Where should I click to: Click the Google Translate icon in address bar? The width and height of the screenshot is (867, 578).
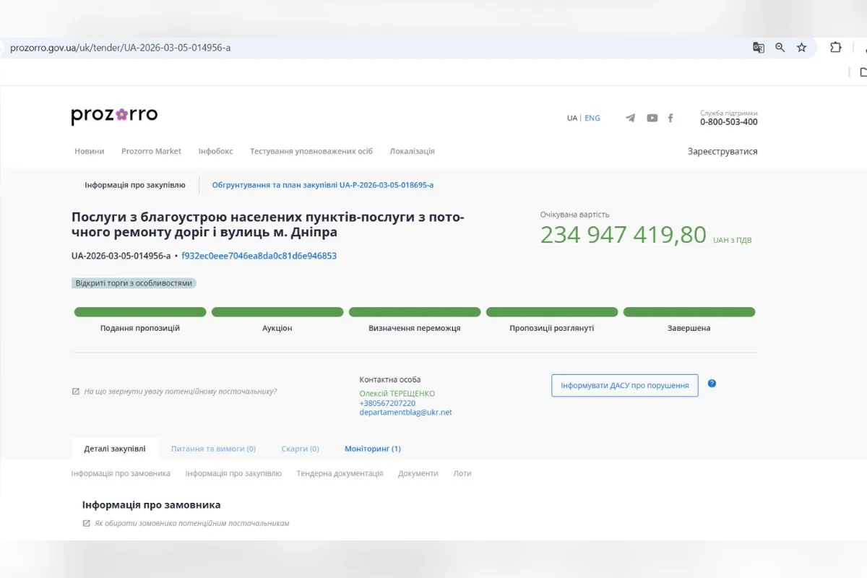758,47
